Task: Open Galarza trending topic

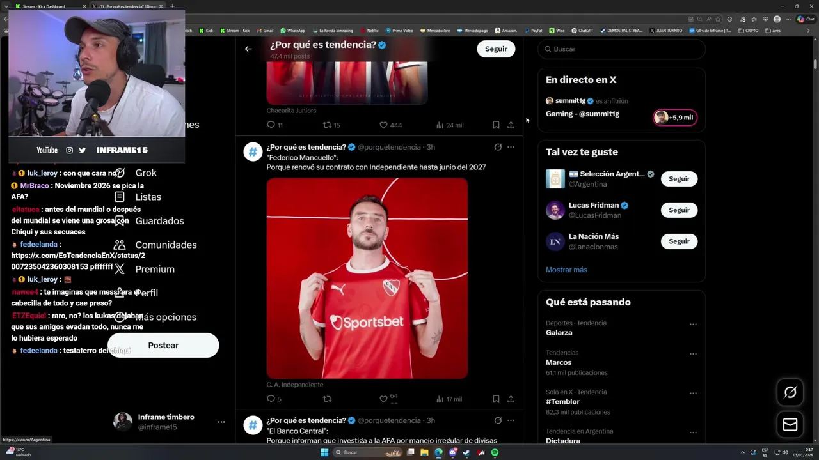Action: click(x=559, y=333)
